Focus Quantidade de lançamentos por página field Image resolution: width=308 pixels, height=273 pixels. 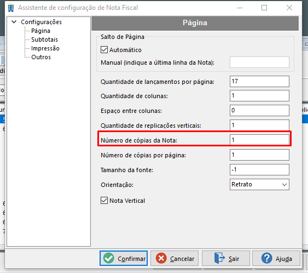tap(259, 81)
